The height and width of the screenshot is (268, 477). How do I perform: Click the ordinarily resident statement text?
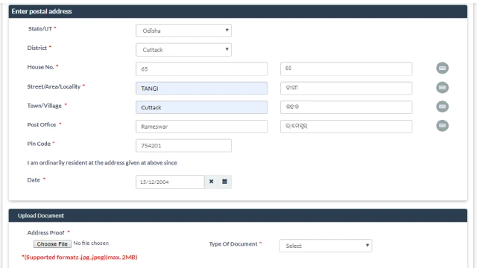[102, 163]
